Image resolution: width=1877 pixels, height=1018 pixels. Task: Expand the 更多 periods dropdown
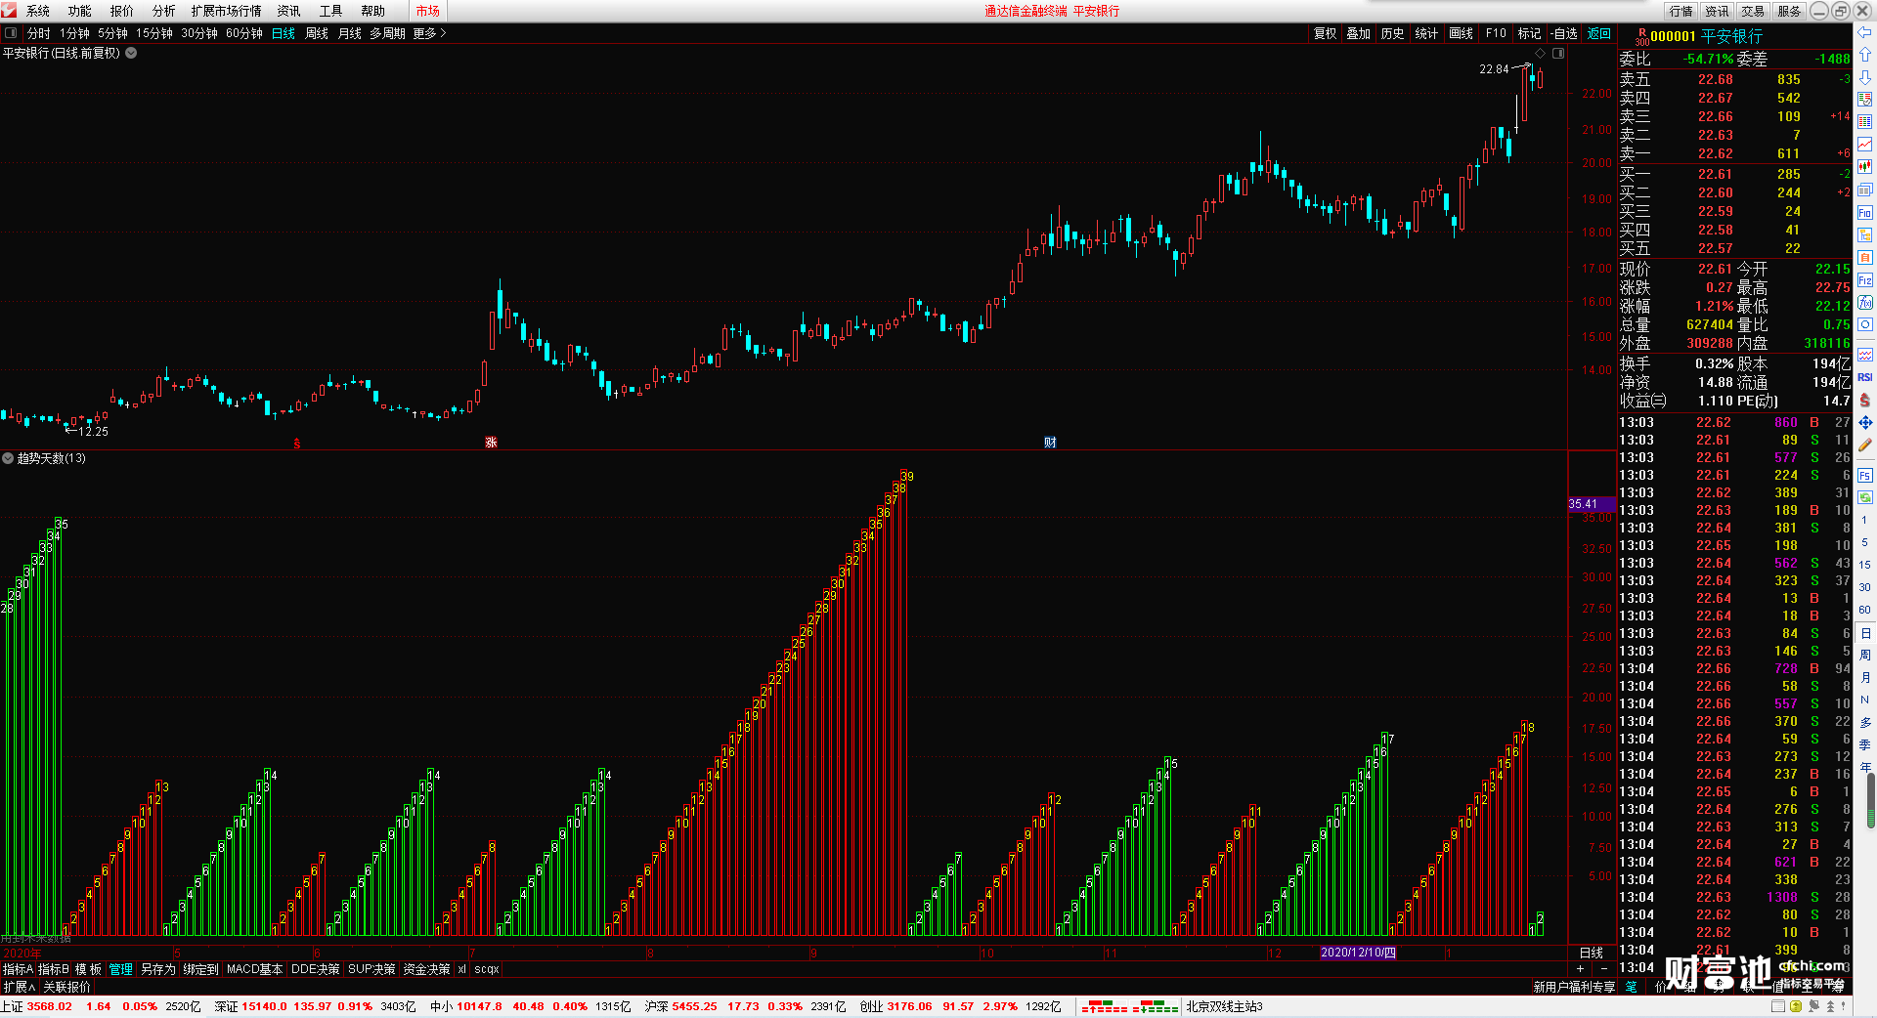pos(429,33)
